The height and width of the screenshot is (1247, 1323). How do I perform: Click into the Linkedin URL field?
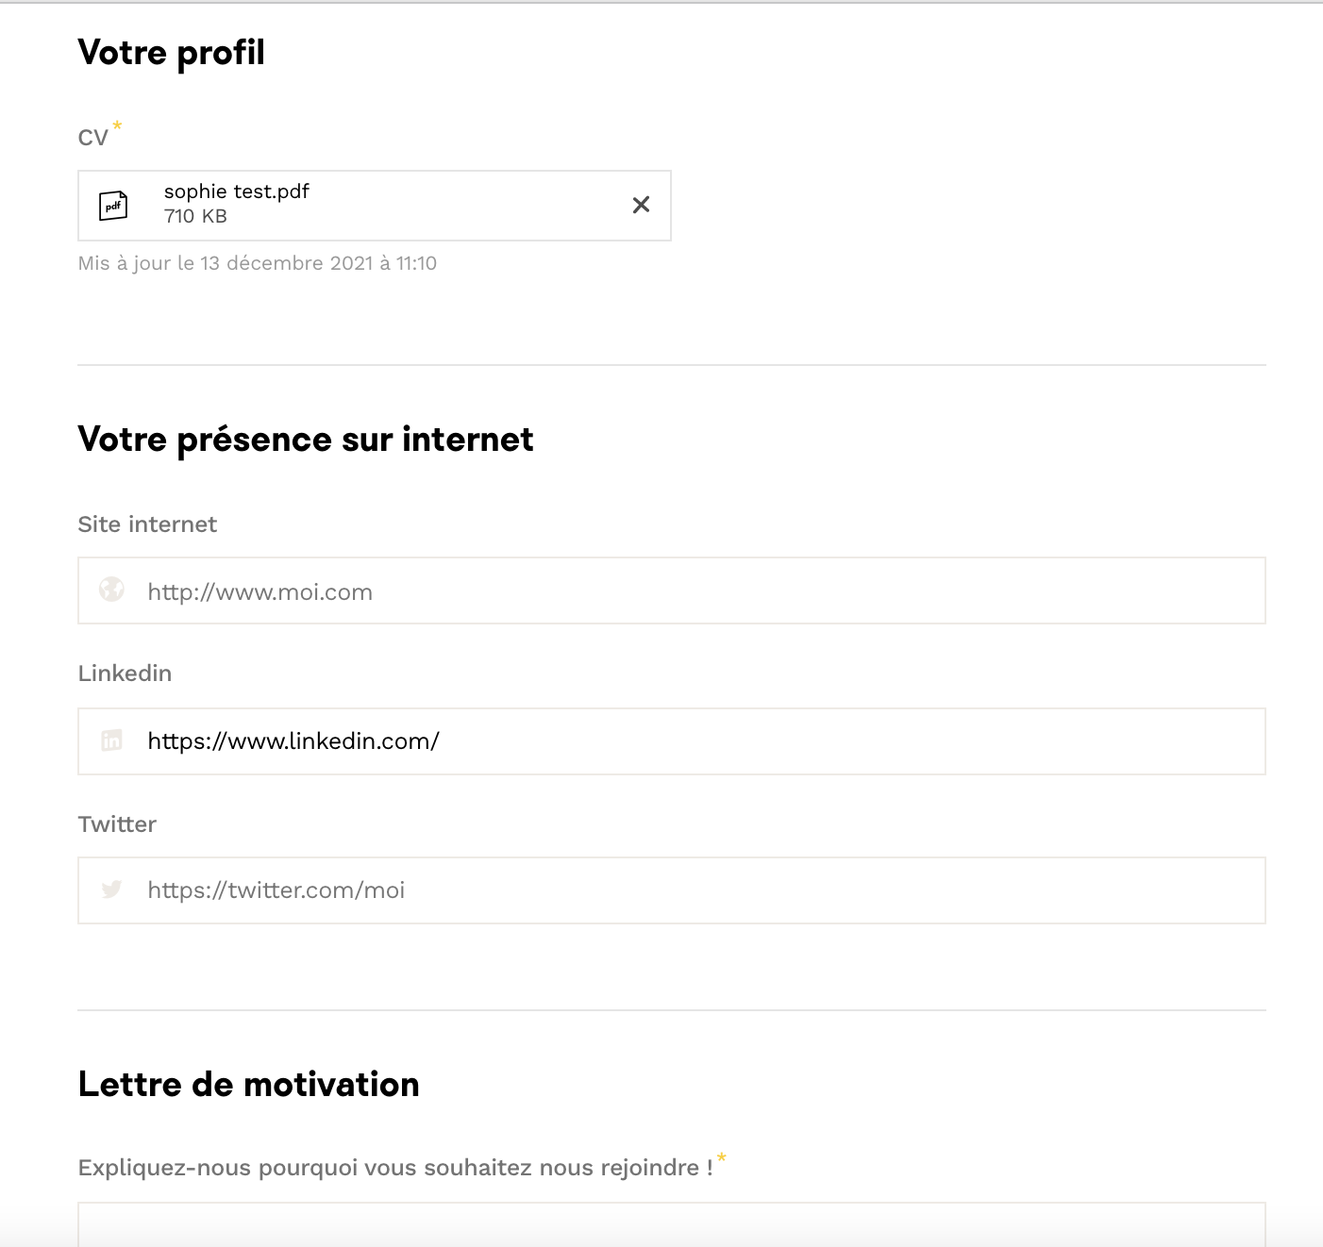pos(698,741)
